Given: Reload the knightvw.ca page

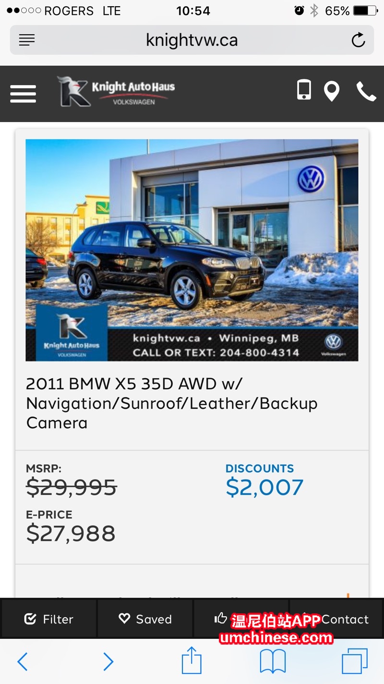Looking at the screenshot, I should (x=358, y=40).
